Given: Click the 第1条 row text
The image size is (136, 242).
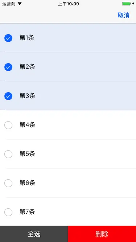Looking at the screenshot, I should [27, 38].
